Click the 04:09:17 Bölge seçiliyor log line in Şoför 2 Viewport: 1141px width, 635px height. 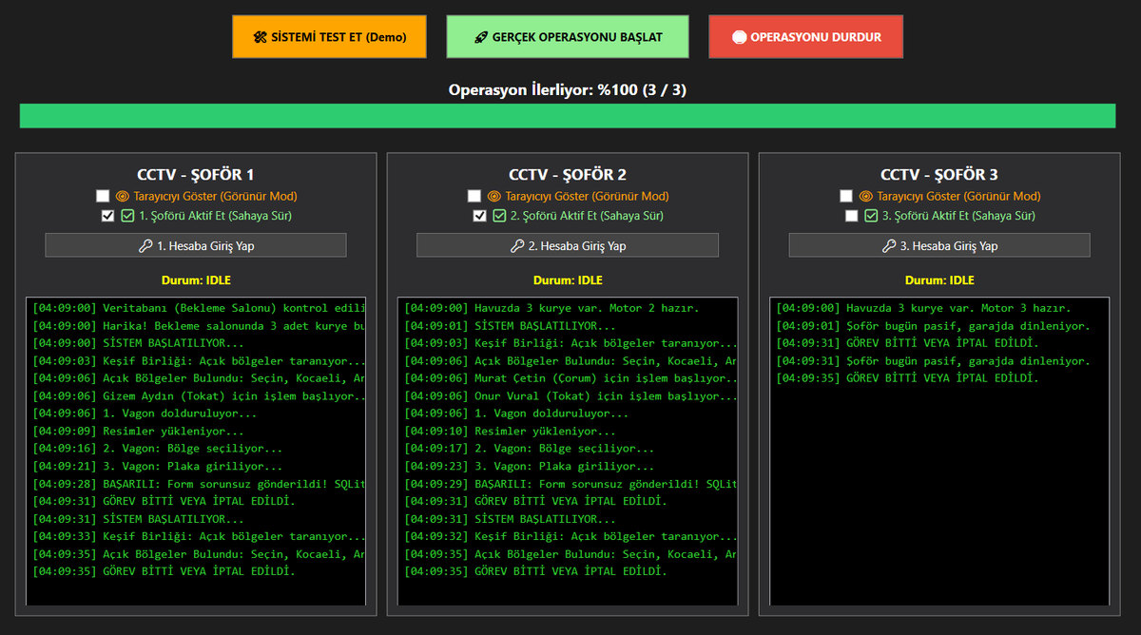coord(530,448)
